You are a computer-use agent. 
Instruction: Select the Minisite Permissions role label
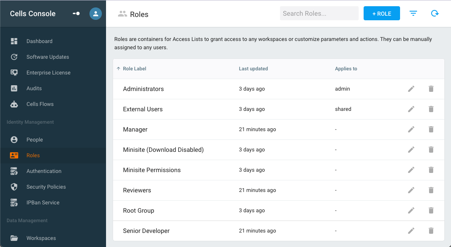(x=152, y=170)
